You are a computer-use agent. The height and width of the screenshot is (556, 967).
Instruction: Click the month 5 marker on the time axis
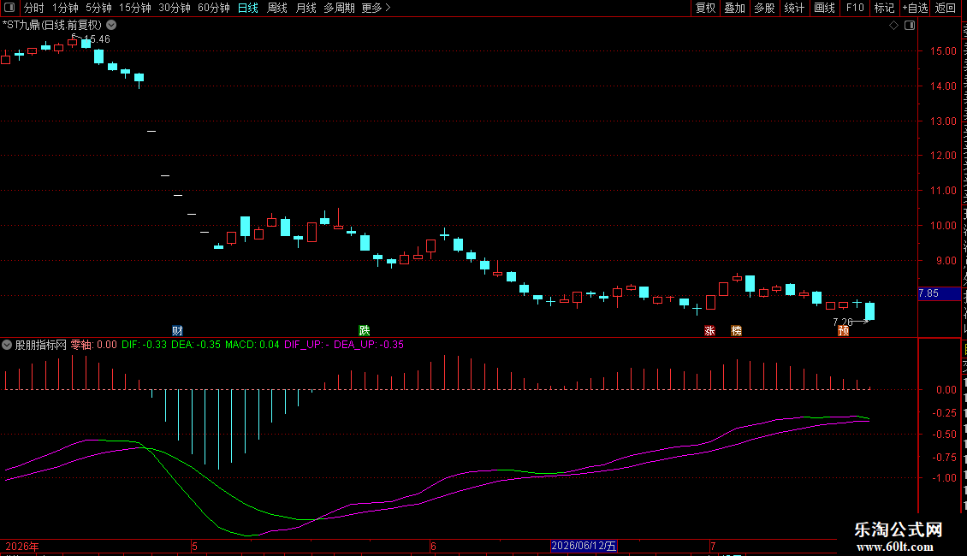point(194,546)
